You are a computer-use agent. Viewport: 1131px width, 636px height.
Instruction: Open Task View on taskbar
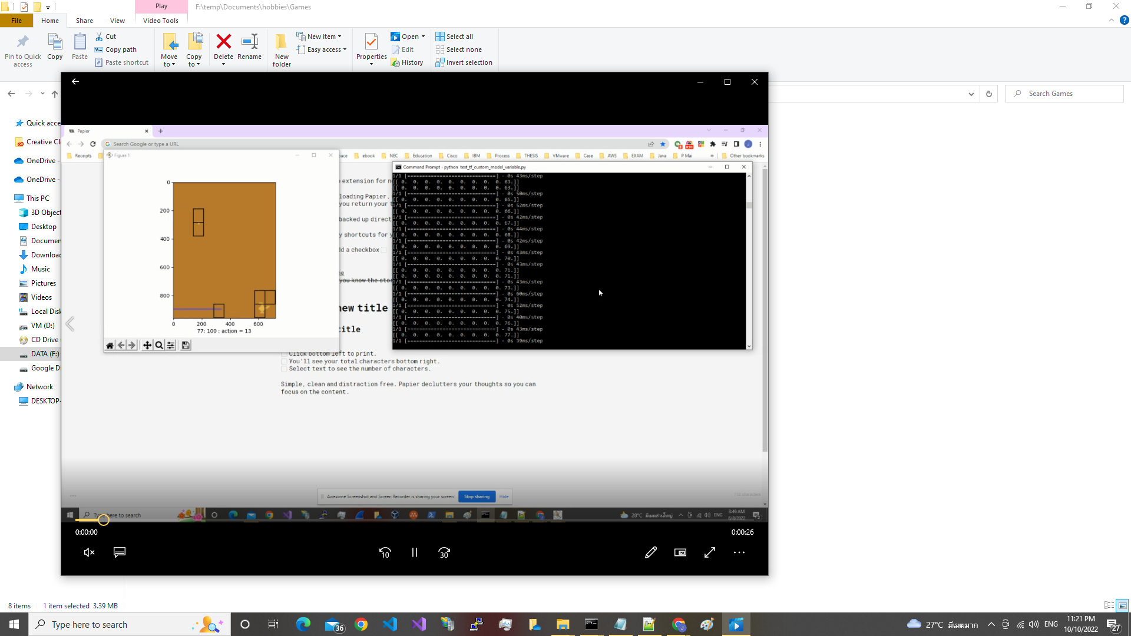point(273,624)
